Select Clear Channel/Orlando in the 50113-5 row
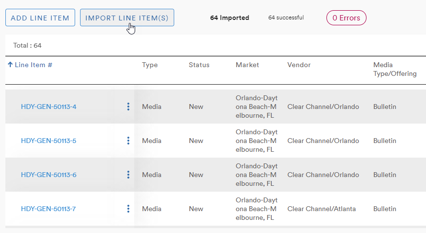 (x=323, y=141)
